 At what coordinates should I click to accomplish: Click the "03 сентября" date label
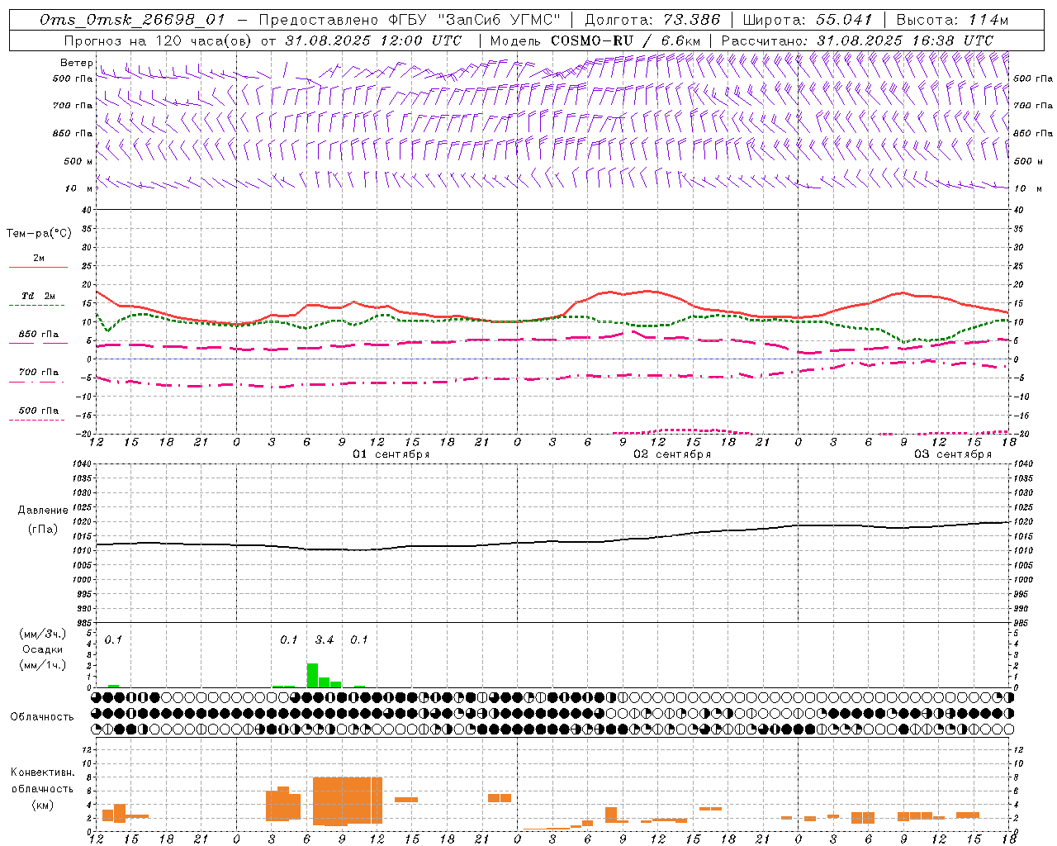click(953, 454)
